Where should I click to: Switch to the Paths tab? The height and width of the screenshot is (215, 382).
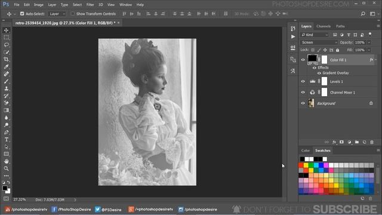click(340, 26)
